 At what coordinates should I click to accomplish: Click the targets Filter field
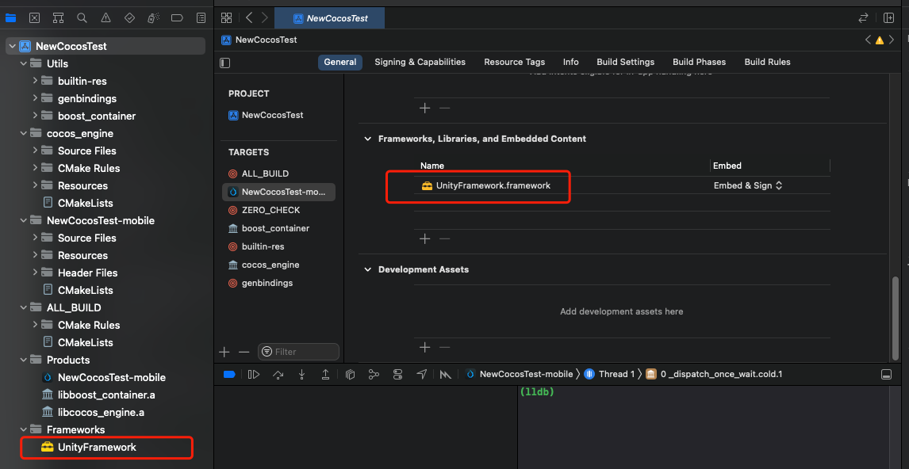tap(298, 352)
